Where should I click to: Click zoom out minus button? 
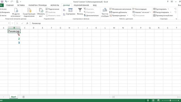pos(162,100)
